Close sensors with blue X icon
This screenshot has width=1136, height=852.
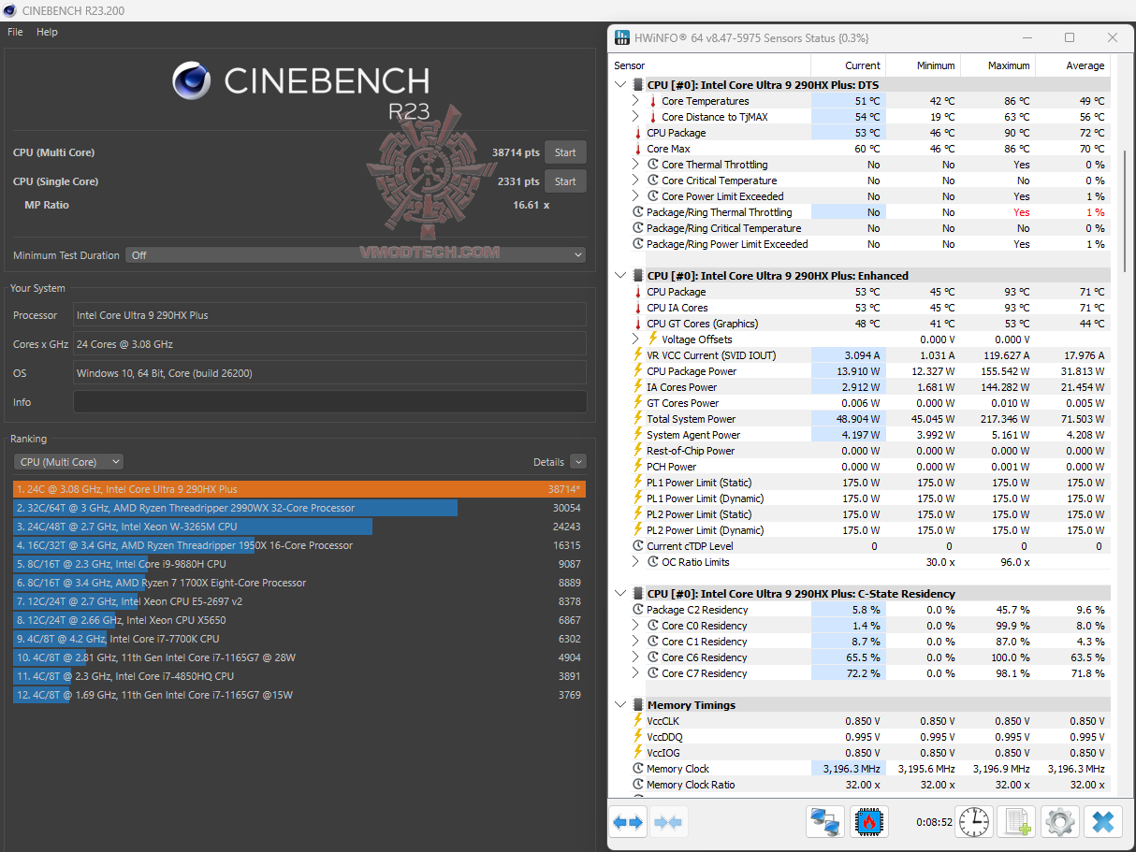coord(1103,822)
